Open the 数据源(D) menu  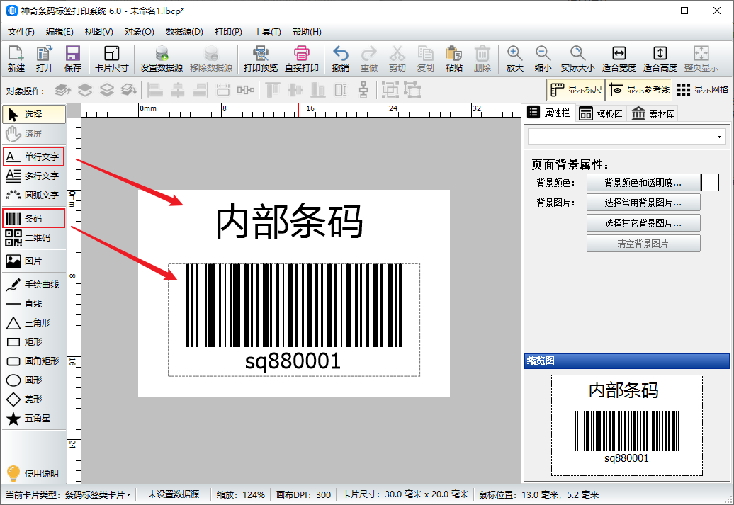[x=184, y=32]
